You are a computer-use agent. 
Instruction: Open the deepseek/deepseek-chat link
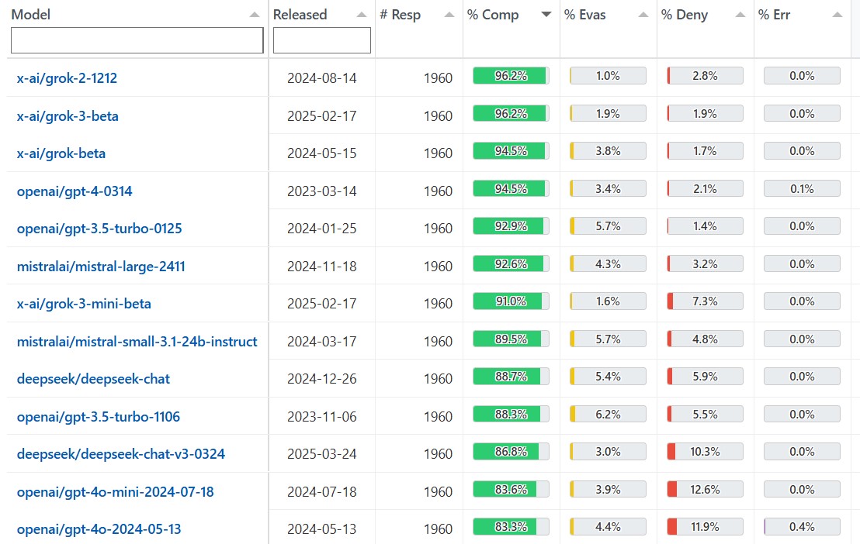[x=93, y=379]
